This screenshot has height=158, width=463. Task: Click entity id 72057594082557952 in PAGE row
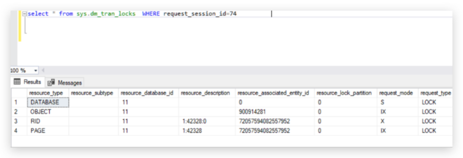tap(275, 131)
